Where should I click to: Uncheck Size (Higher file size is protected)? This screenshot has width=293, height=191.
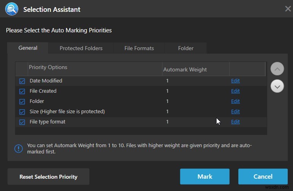point(22,112)
